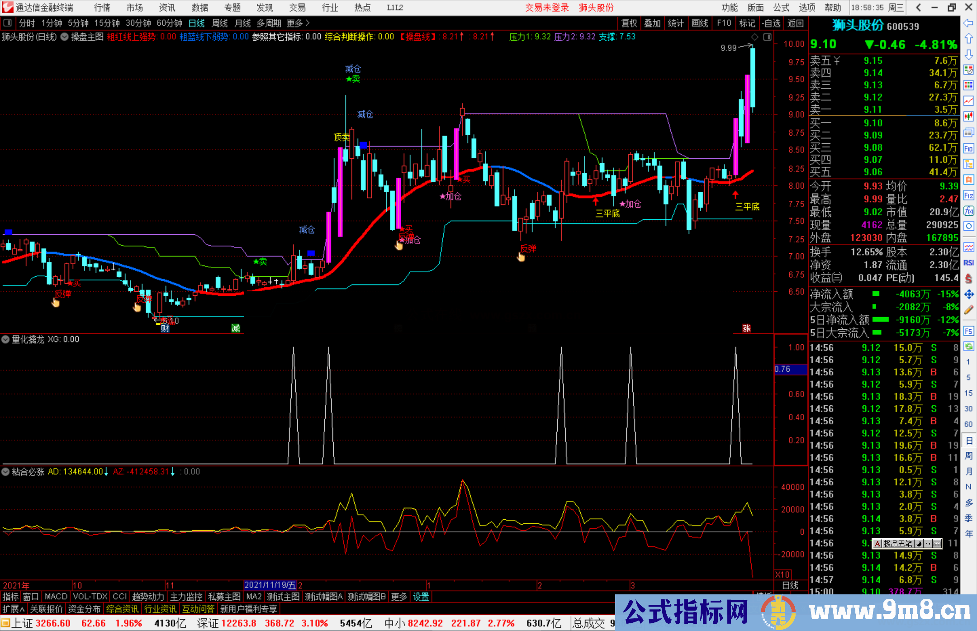The width and height of the screenshot is (977, 631).
Task: Click the F12 trading sidebar icon
Action: [968, 195]
